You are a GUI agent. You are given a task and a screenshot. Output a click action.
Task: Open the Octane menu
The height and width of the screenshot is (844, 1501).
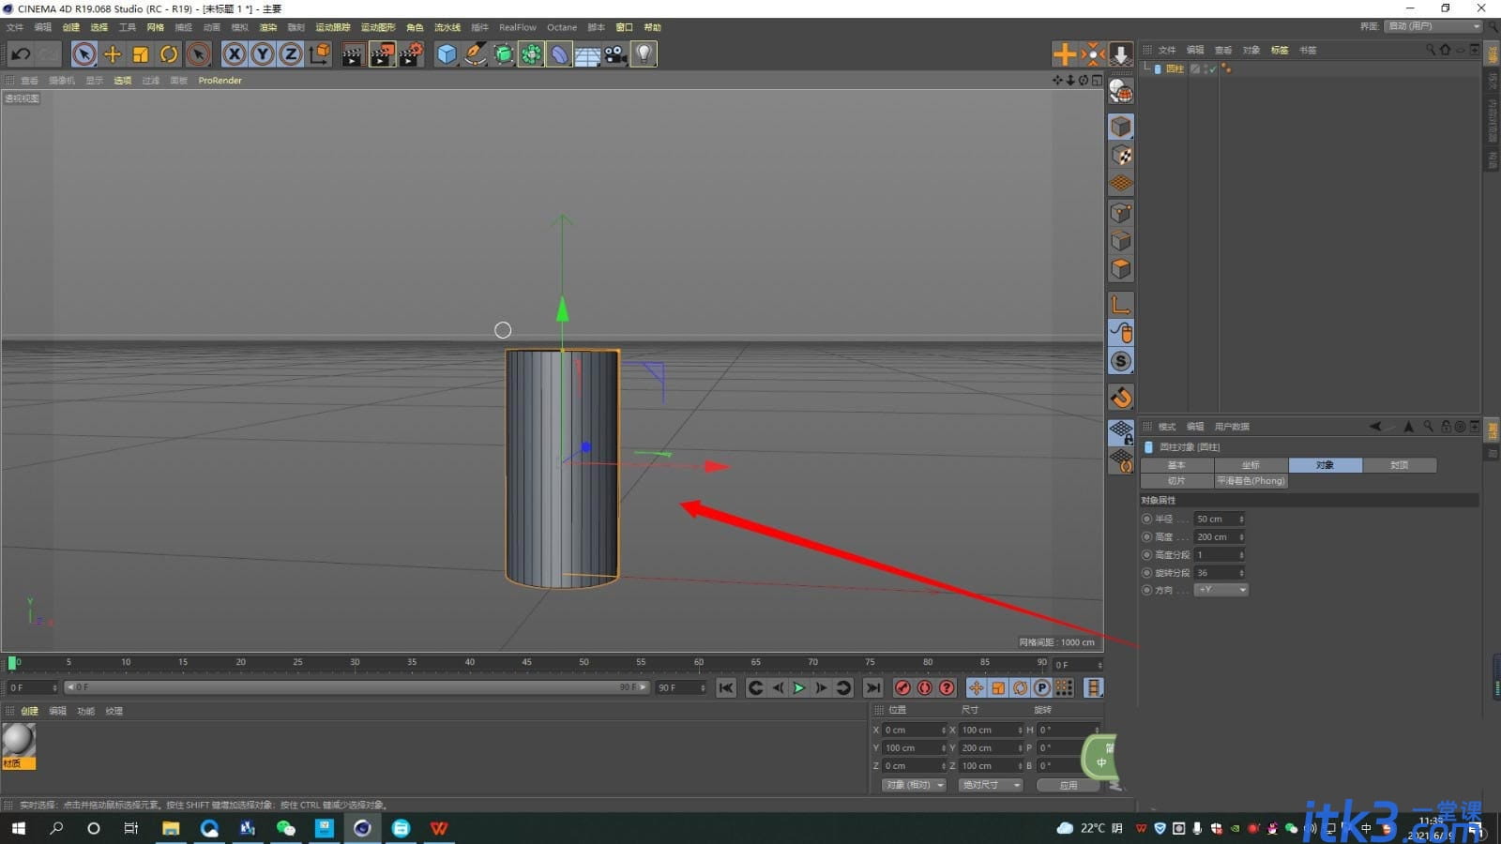click(562, 27)
